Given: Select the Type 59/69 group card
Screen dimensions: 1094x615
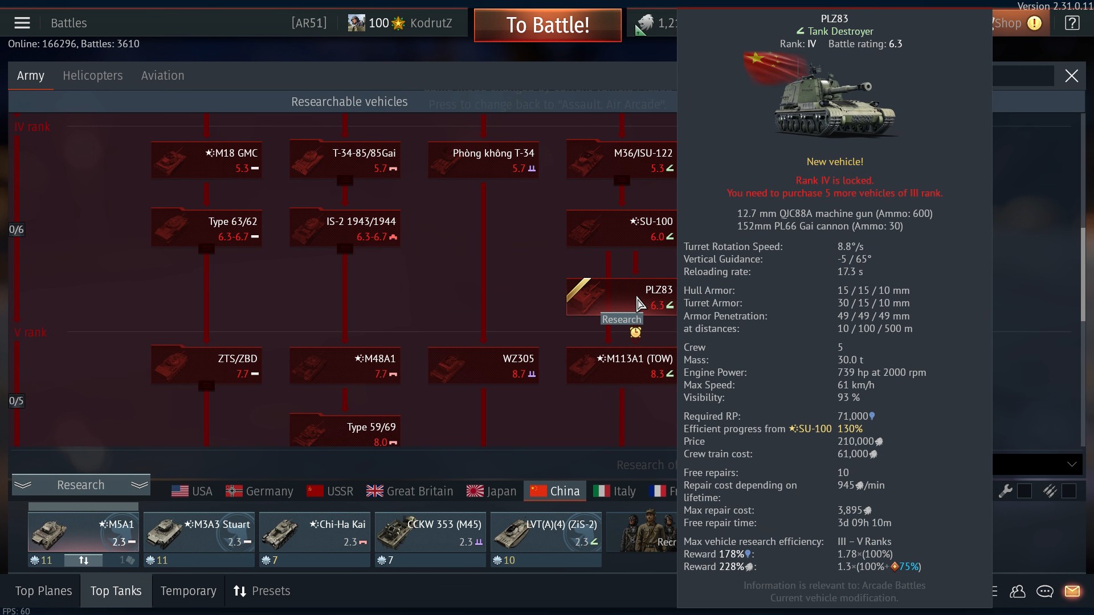Looking at the screenshot, I should (345, 431).
